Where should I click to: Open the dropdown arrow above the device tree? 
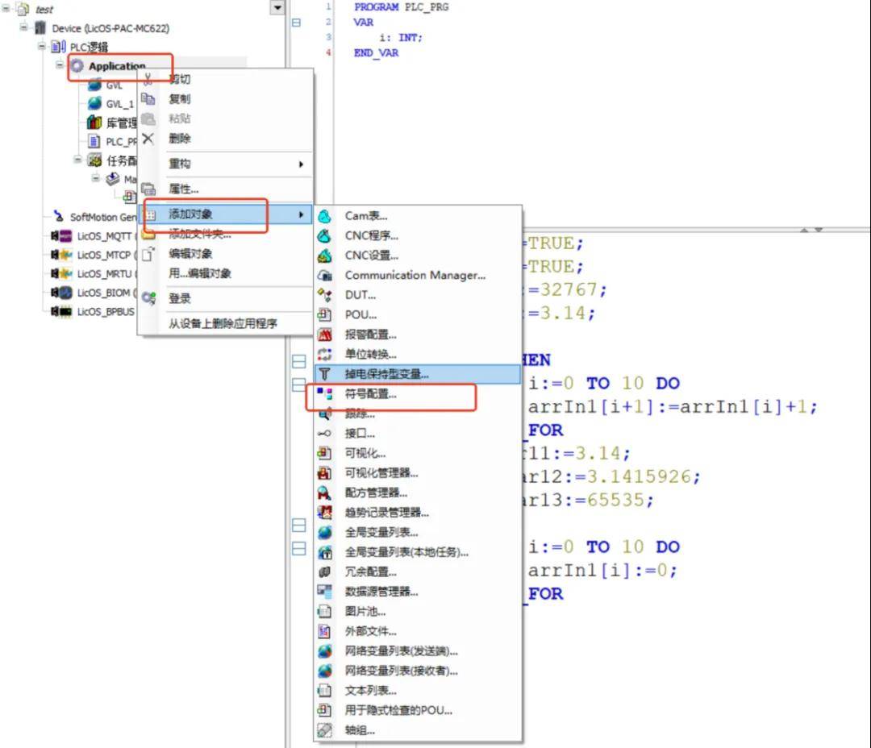(277, 7)
